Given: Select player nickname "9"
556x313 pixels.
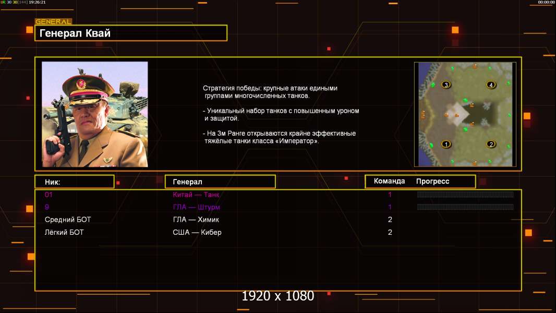Looking at the screenshot, I should tap(47, 207).
